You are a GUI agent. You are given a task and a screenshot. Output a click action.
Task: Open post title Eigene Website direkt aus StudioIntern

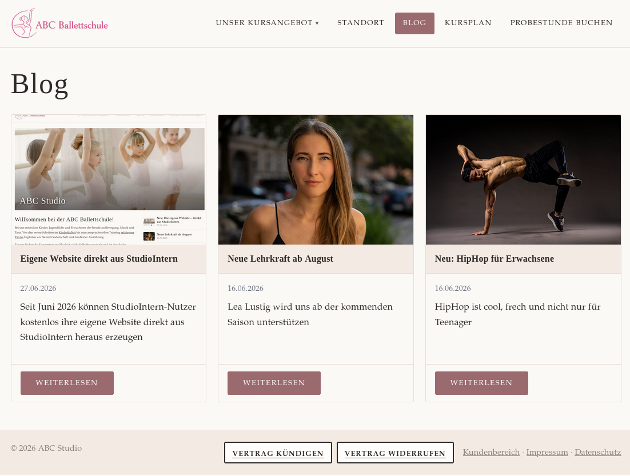[99, 259]
